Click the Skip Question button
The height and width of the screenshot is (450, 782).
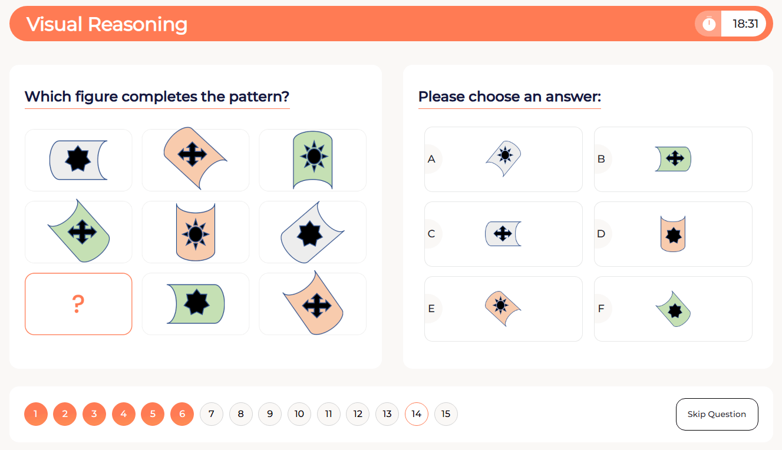coord(717,414)
